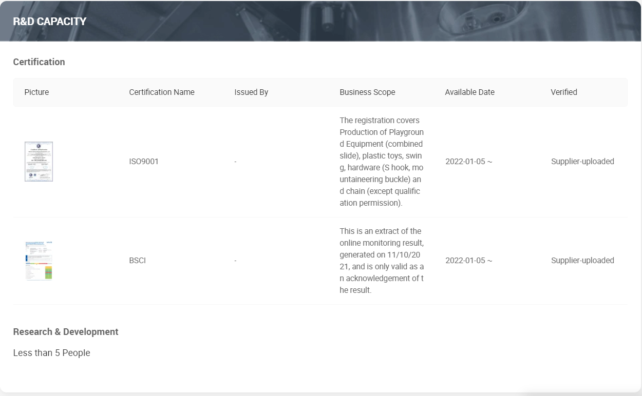
Task: Click the Research & Development heading
Action: [x=66, y=332]
